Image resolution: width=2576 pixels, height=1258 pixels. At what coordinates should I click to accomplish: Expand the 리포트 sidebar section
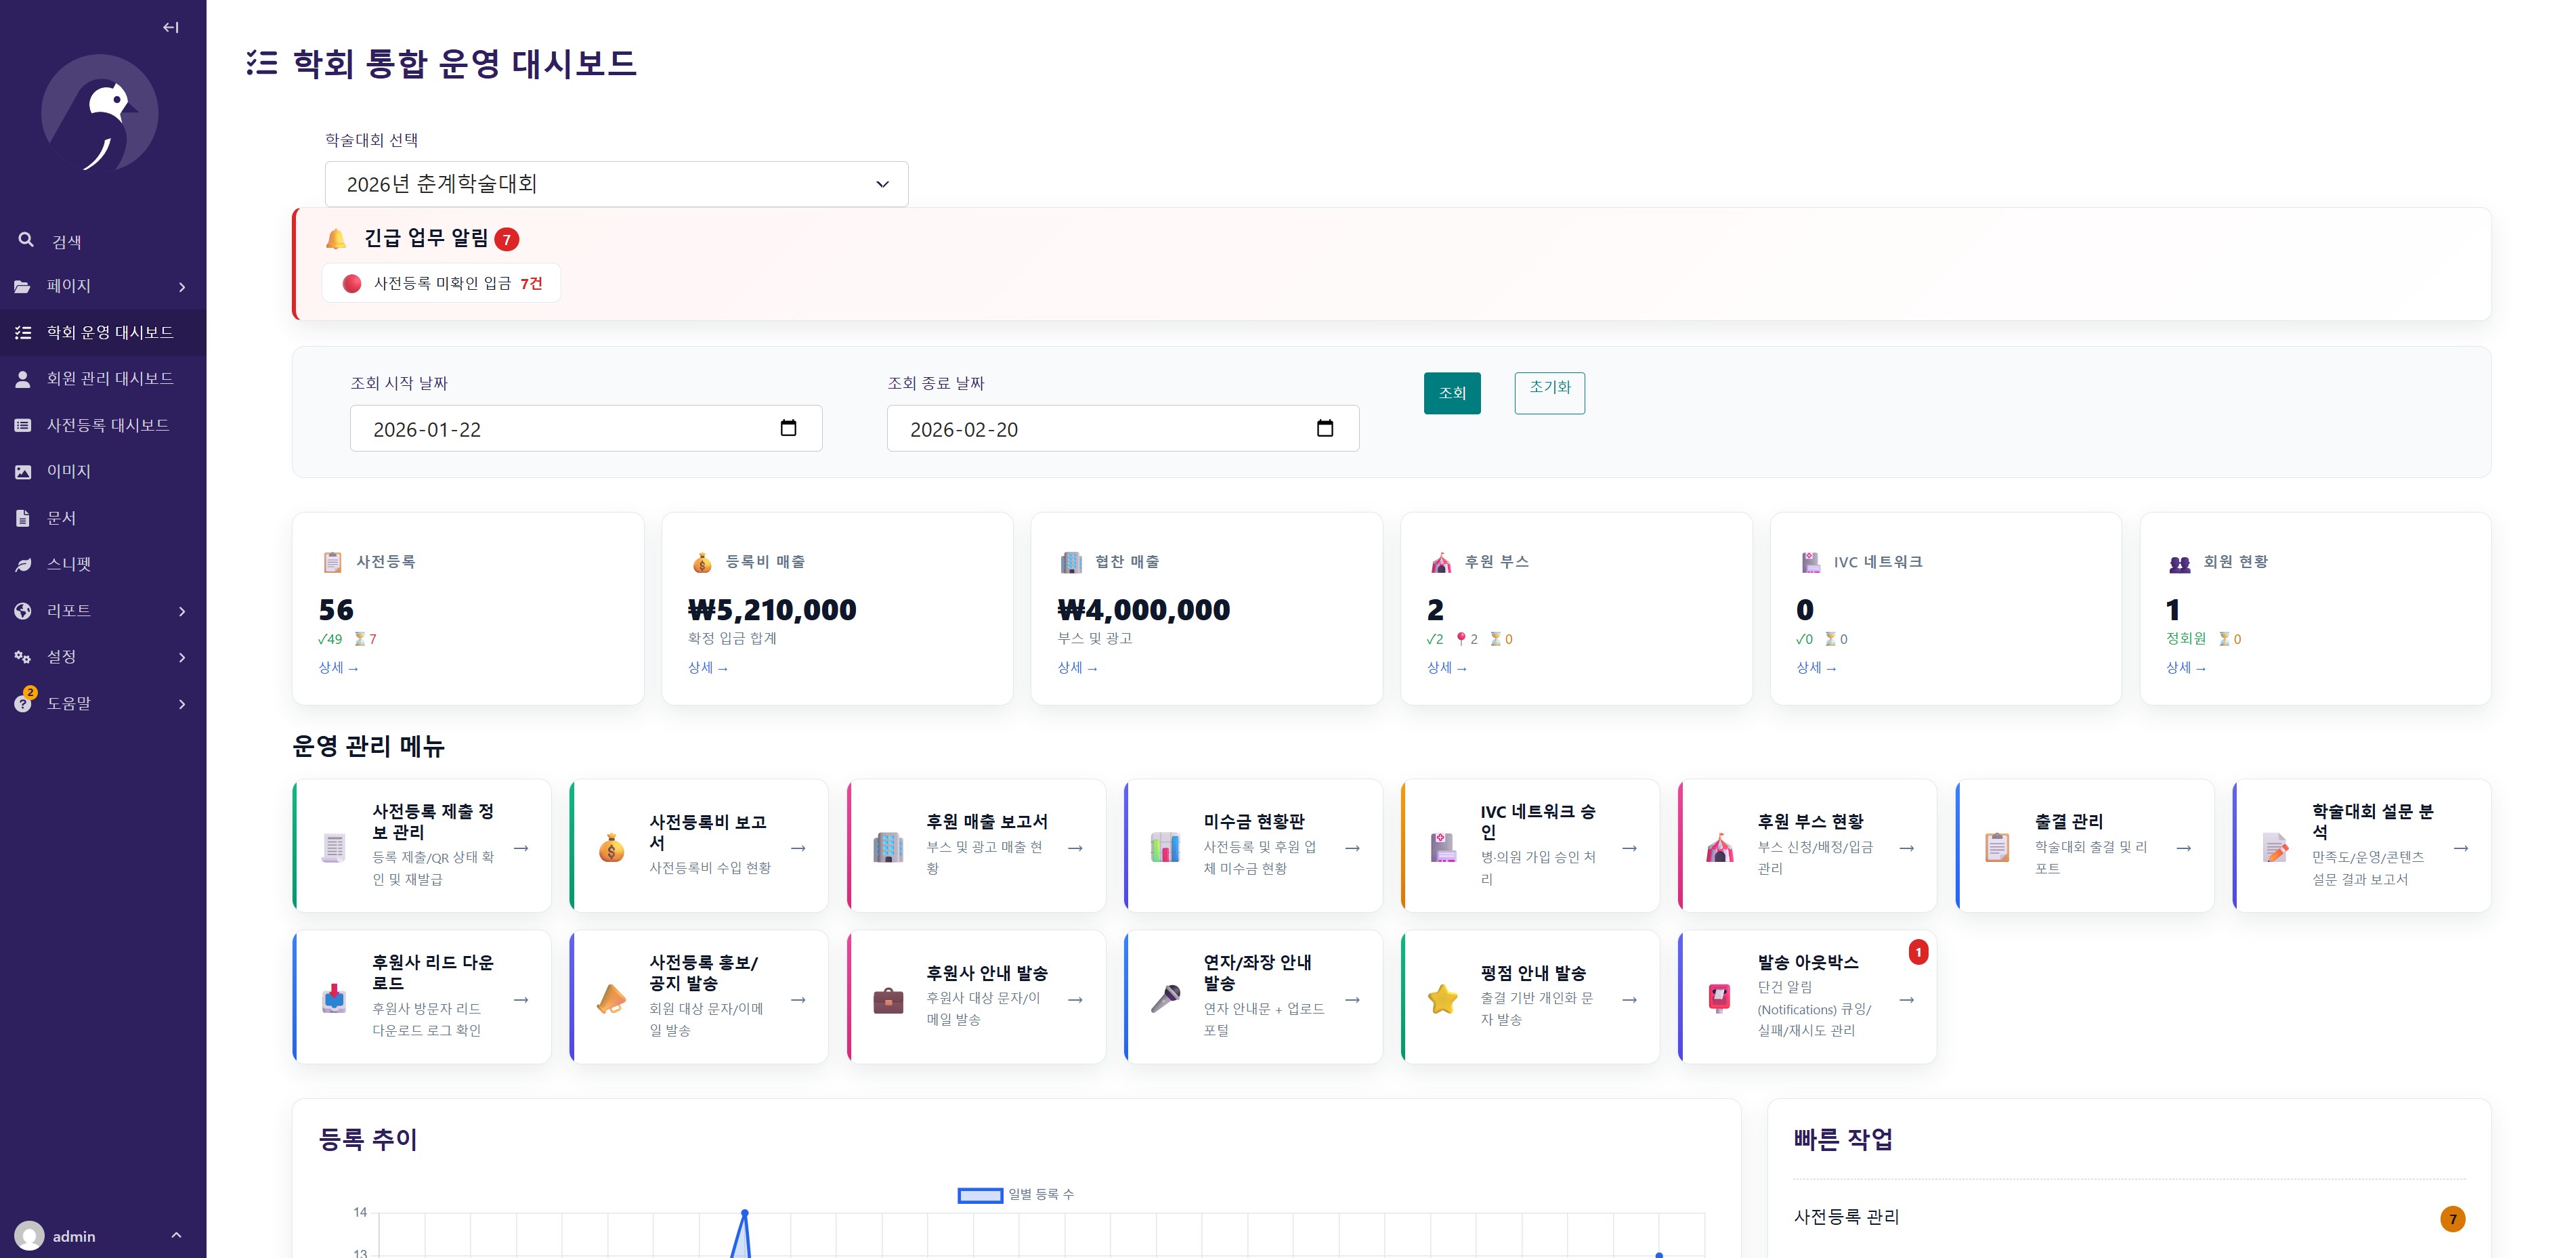[x=183, y=610]
